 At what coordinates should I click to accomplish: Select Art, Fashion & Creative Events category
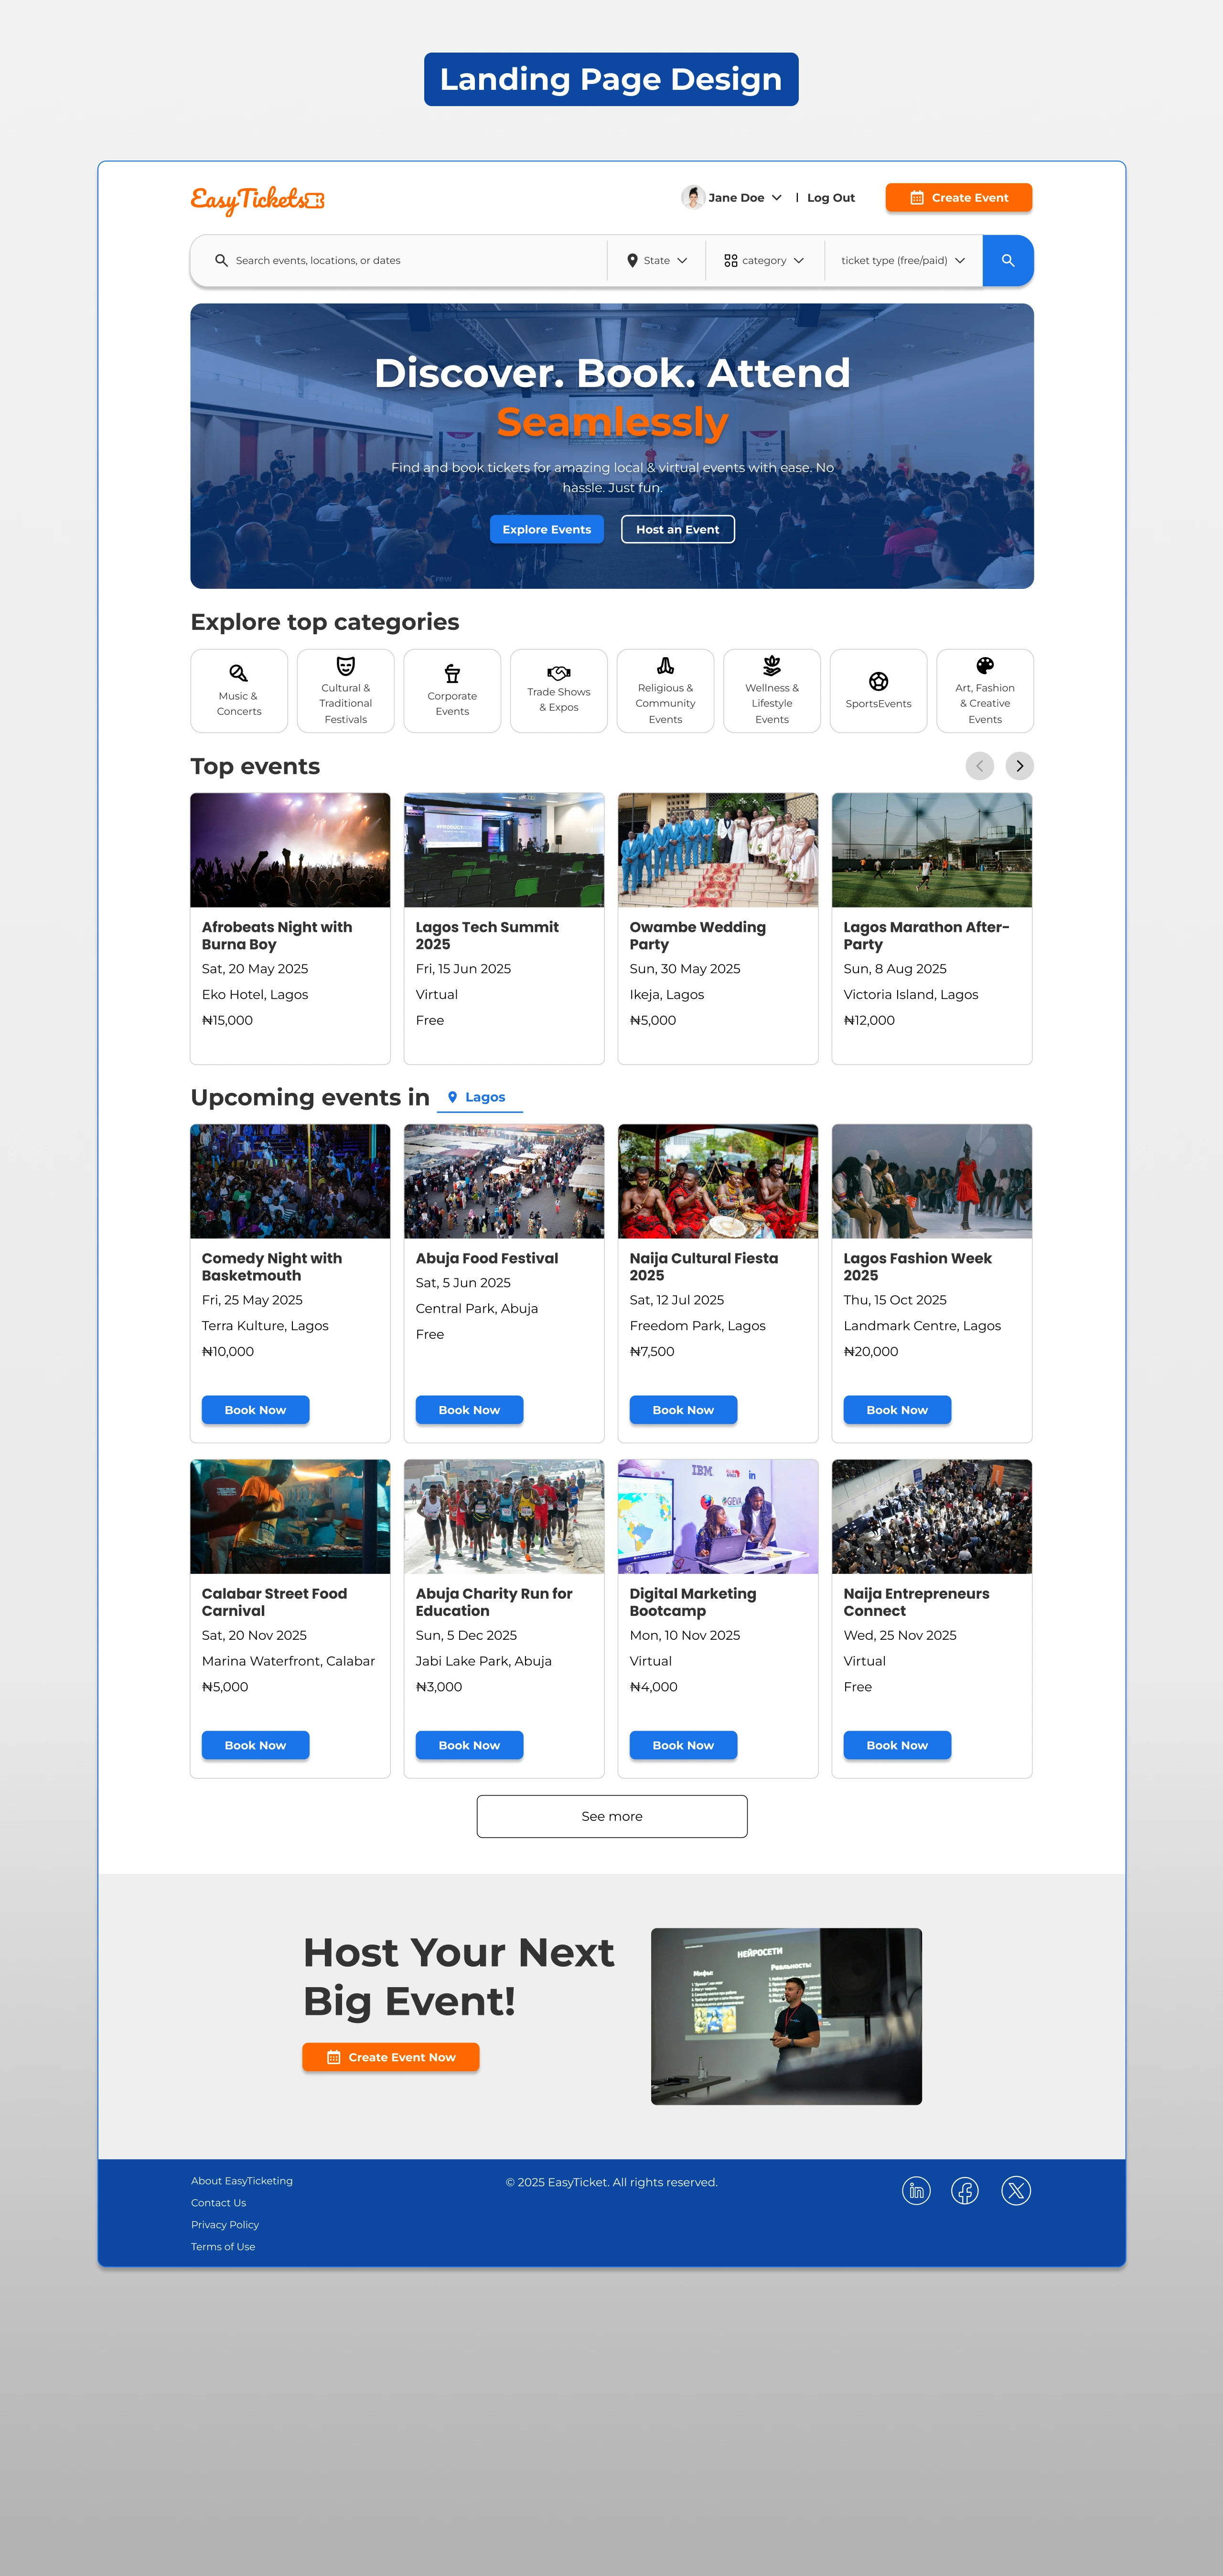[984, 691]
